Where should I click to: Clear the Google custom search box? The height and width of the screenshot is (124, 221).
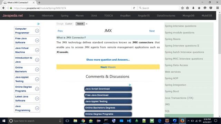[87, 24]
